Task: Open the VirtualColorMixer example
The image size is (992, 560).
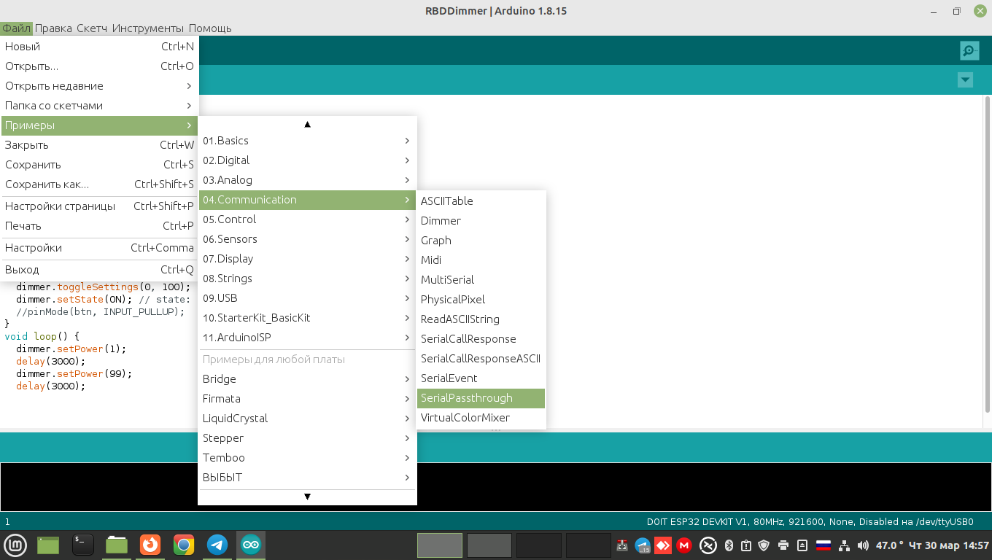Action: point(481,418)
